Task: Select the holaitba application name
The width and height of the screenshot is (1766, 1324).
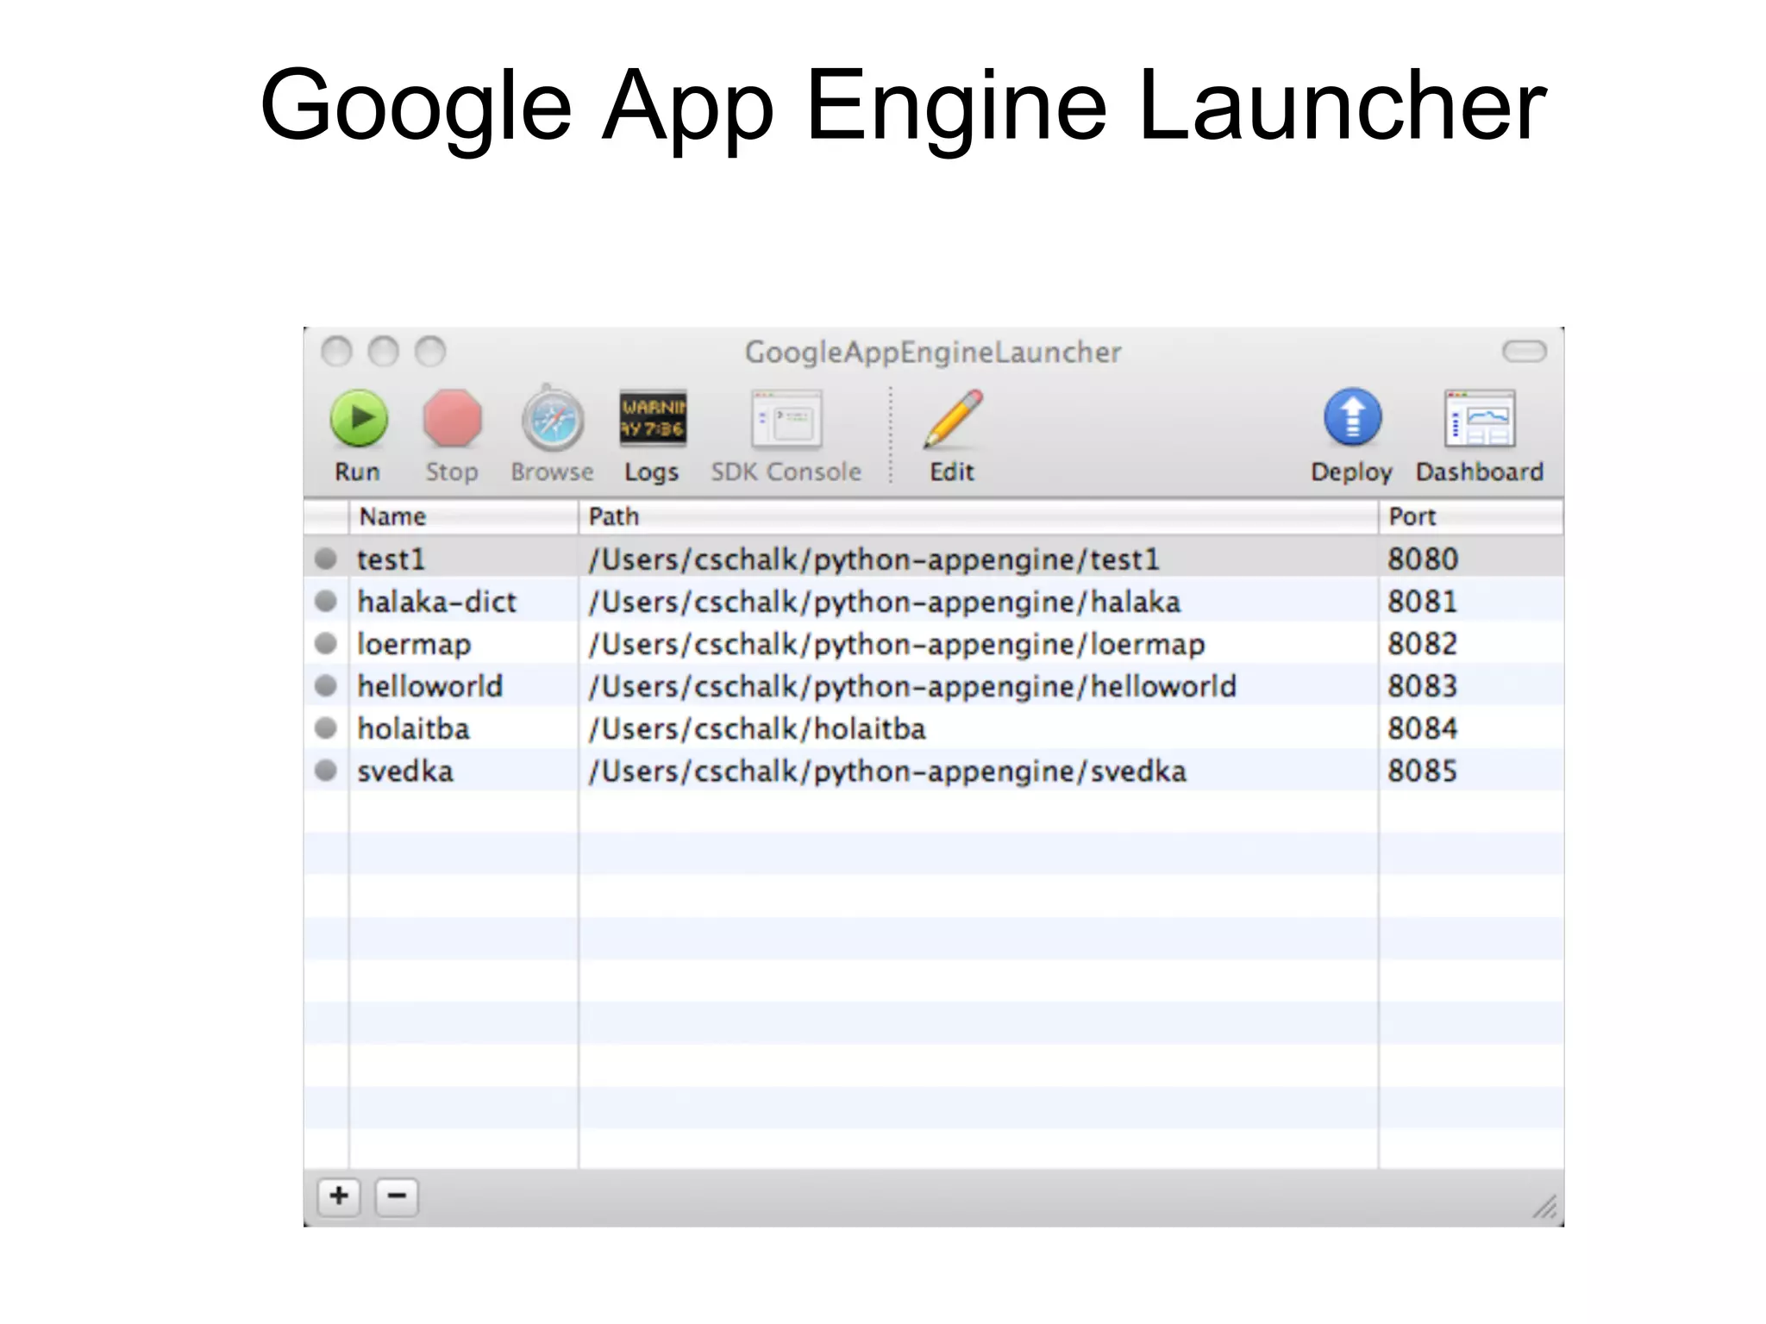Action: pos(414,728)
